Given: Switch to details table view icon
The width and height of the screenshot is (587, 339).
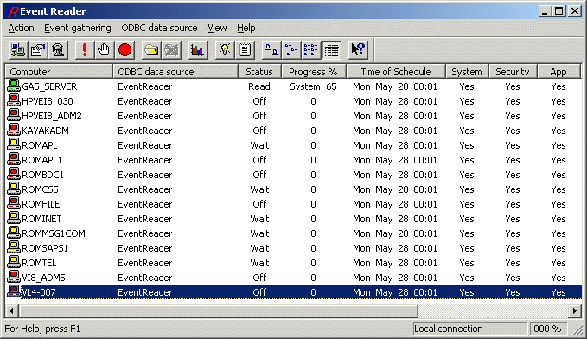Looking at the screenshot, I should click(x=332, y=50).
